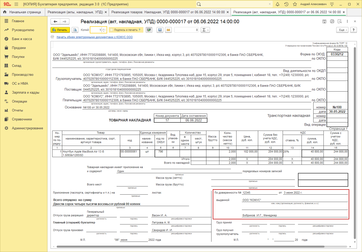Screen dimensions: 362x252
Task: Click the sum value field showing 0
Action: [x=186, y=30]
